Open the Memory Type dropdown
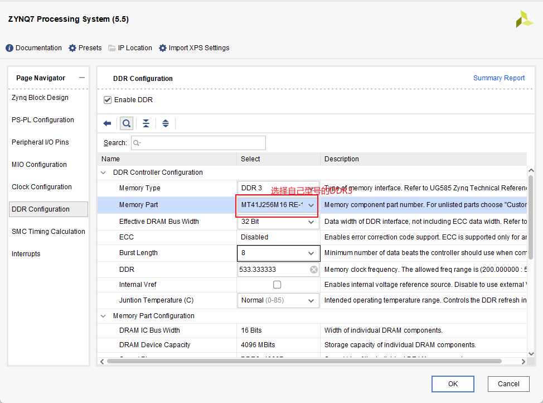Viewport: 543px width, 403px height. click(x=278, y=188)
